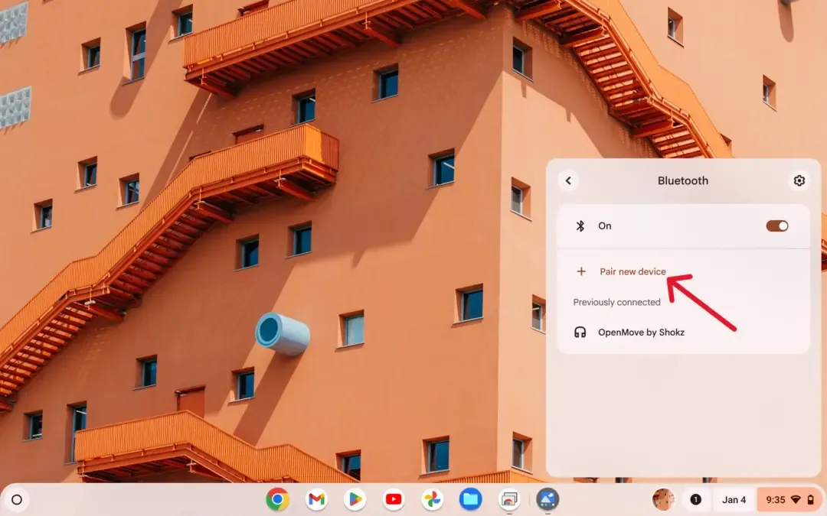
Task: Open Bluetooth settings gear icon
Action: point(799,180)
